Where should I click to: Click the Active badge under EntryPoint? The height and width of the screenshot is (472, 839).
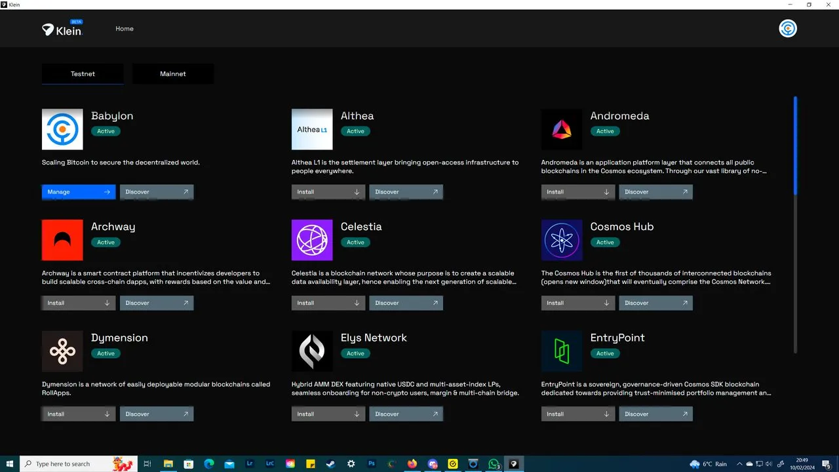(x=605, y=353)
